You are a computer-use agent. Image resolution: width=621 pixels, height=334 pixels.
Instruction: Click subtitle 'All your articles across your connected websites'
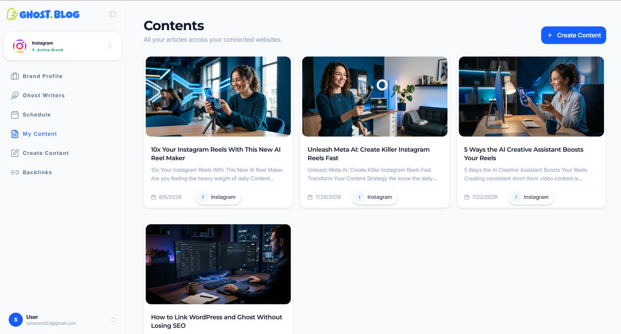coord(213,40)
